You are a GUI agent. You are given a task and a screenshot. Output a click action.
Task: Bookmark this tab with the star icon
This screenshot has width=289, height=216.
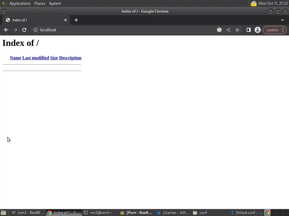click(237, 30)
